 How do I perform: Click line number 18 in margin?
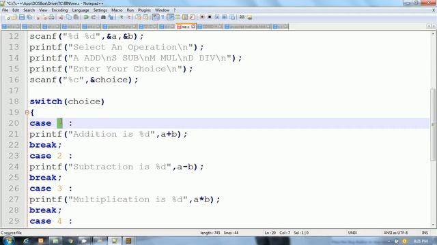[x=14, y=101]
